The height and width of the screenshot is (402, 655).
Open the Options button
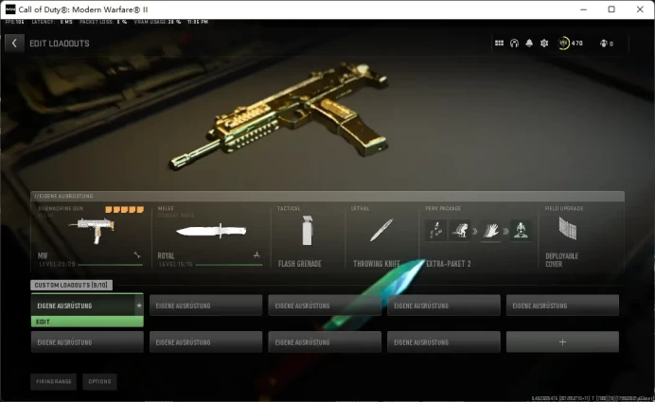99,381
